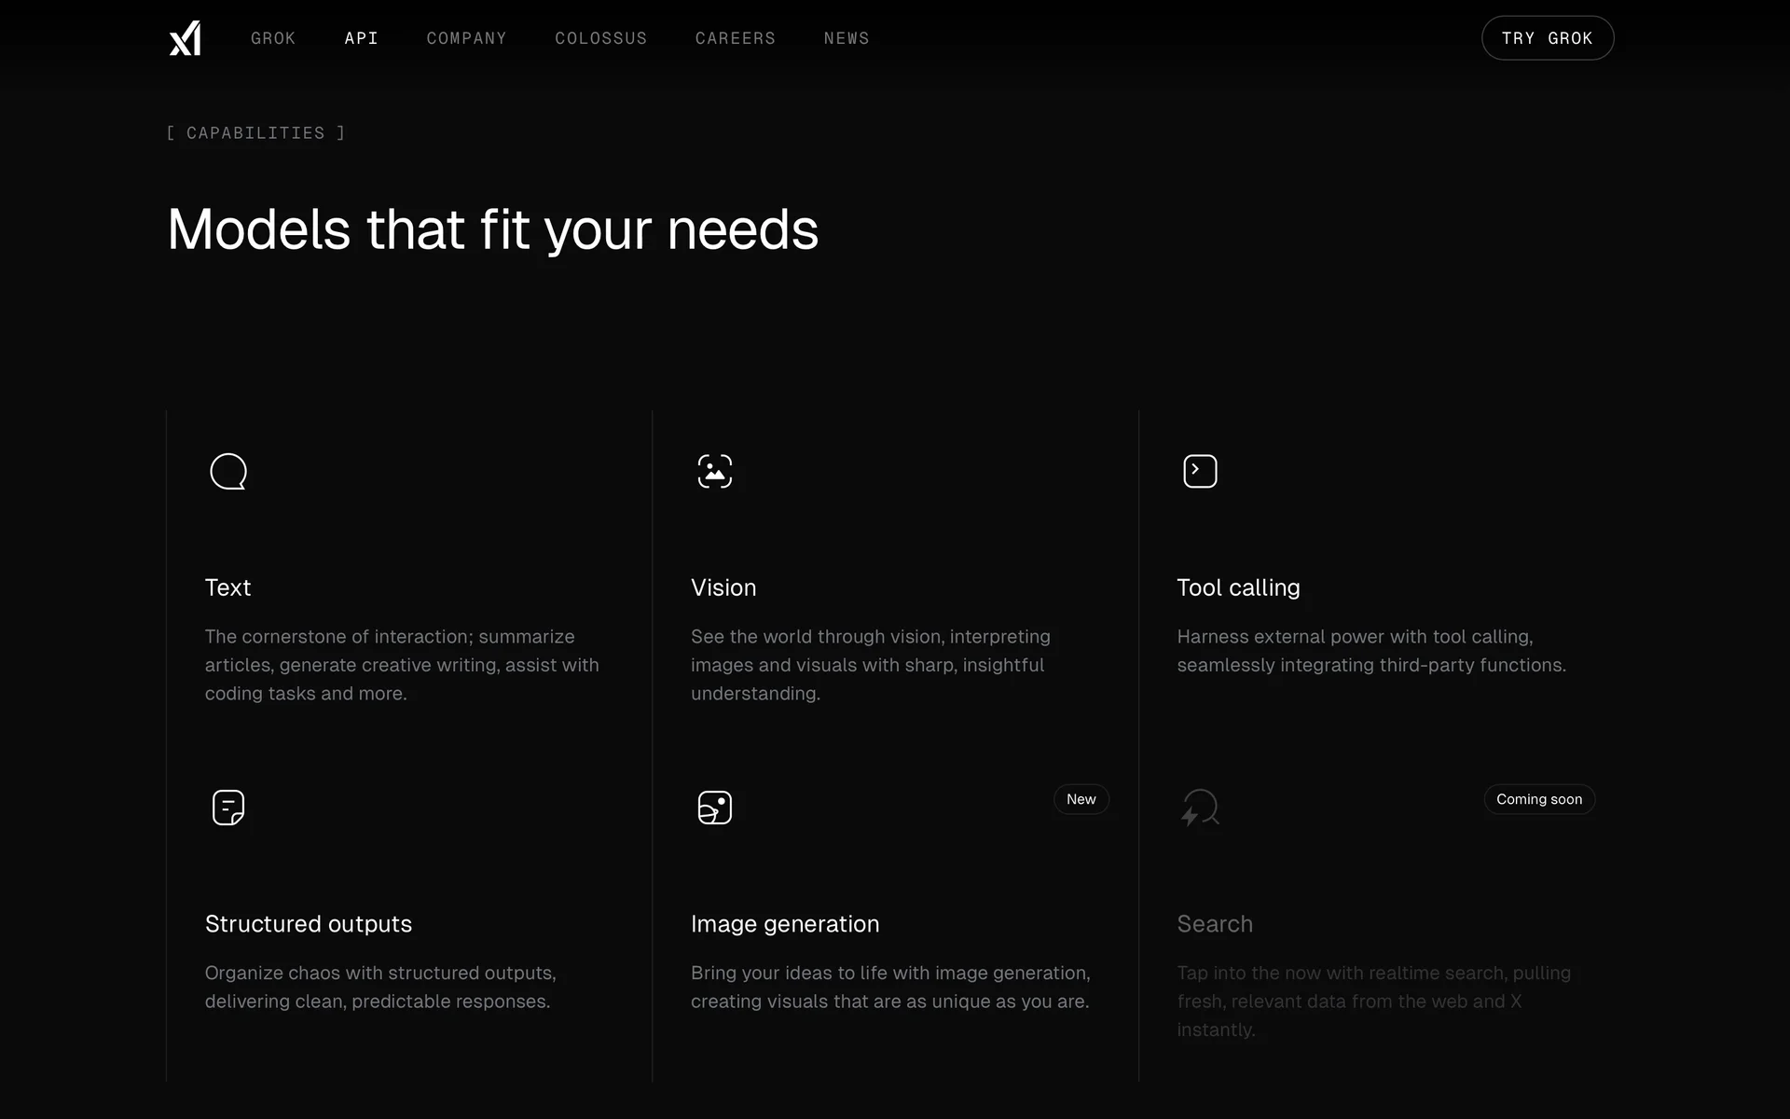Click the xAI logo in header
The height and width of the screenshot is (1119, 1790).
(x=185, y=38)
